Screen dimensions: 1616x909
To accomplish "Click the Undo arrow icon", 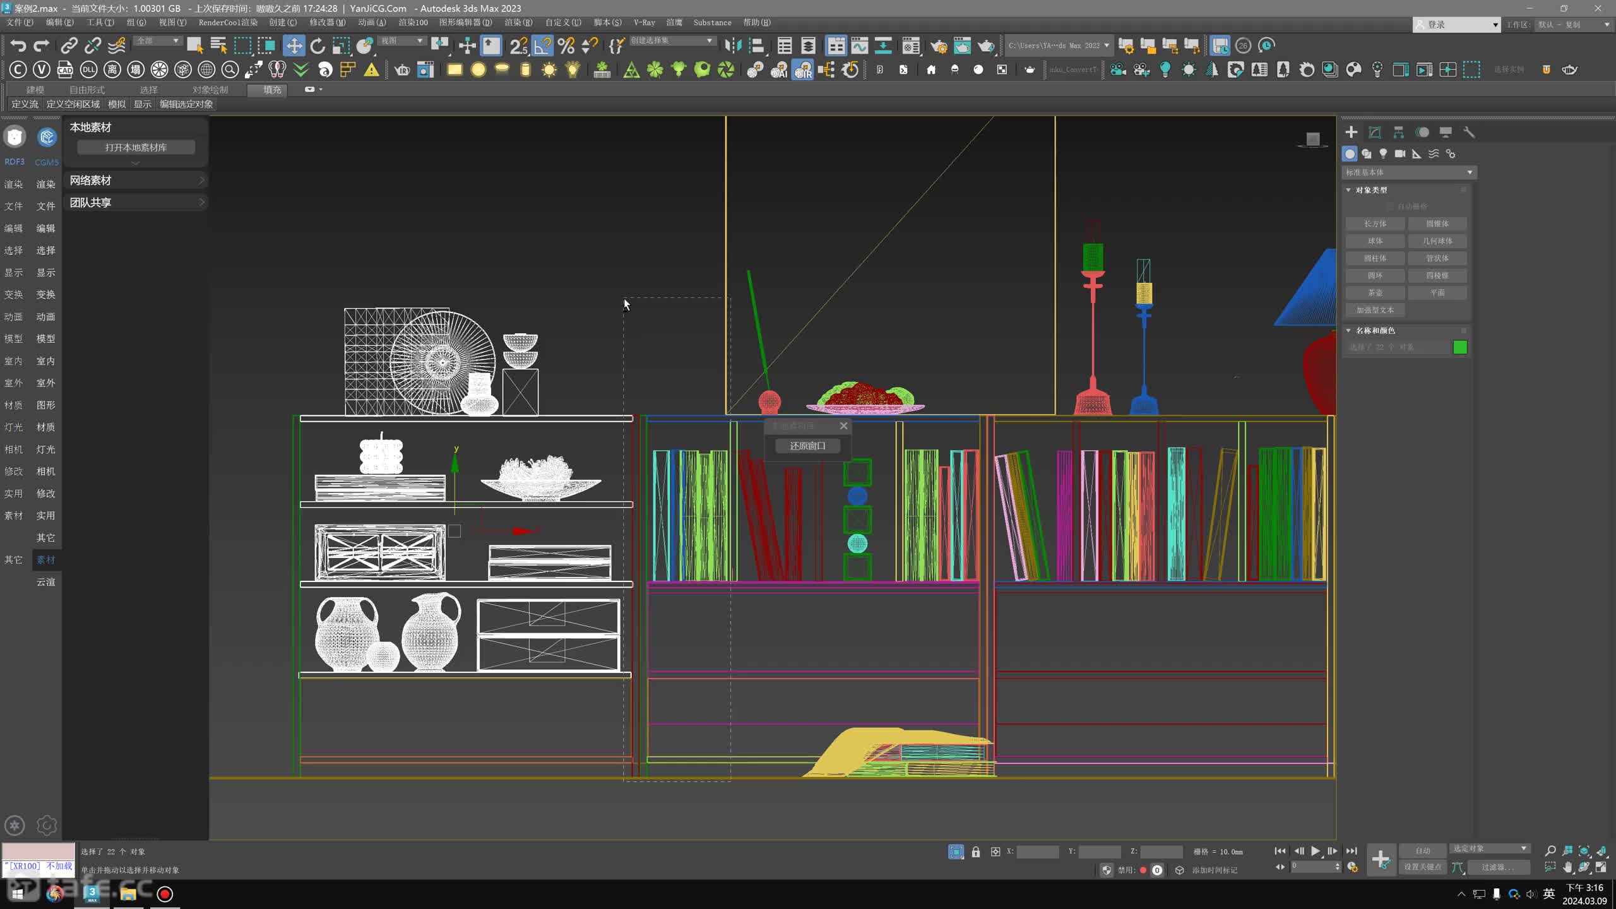I will pyautogui.click(x=18, y=45).
